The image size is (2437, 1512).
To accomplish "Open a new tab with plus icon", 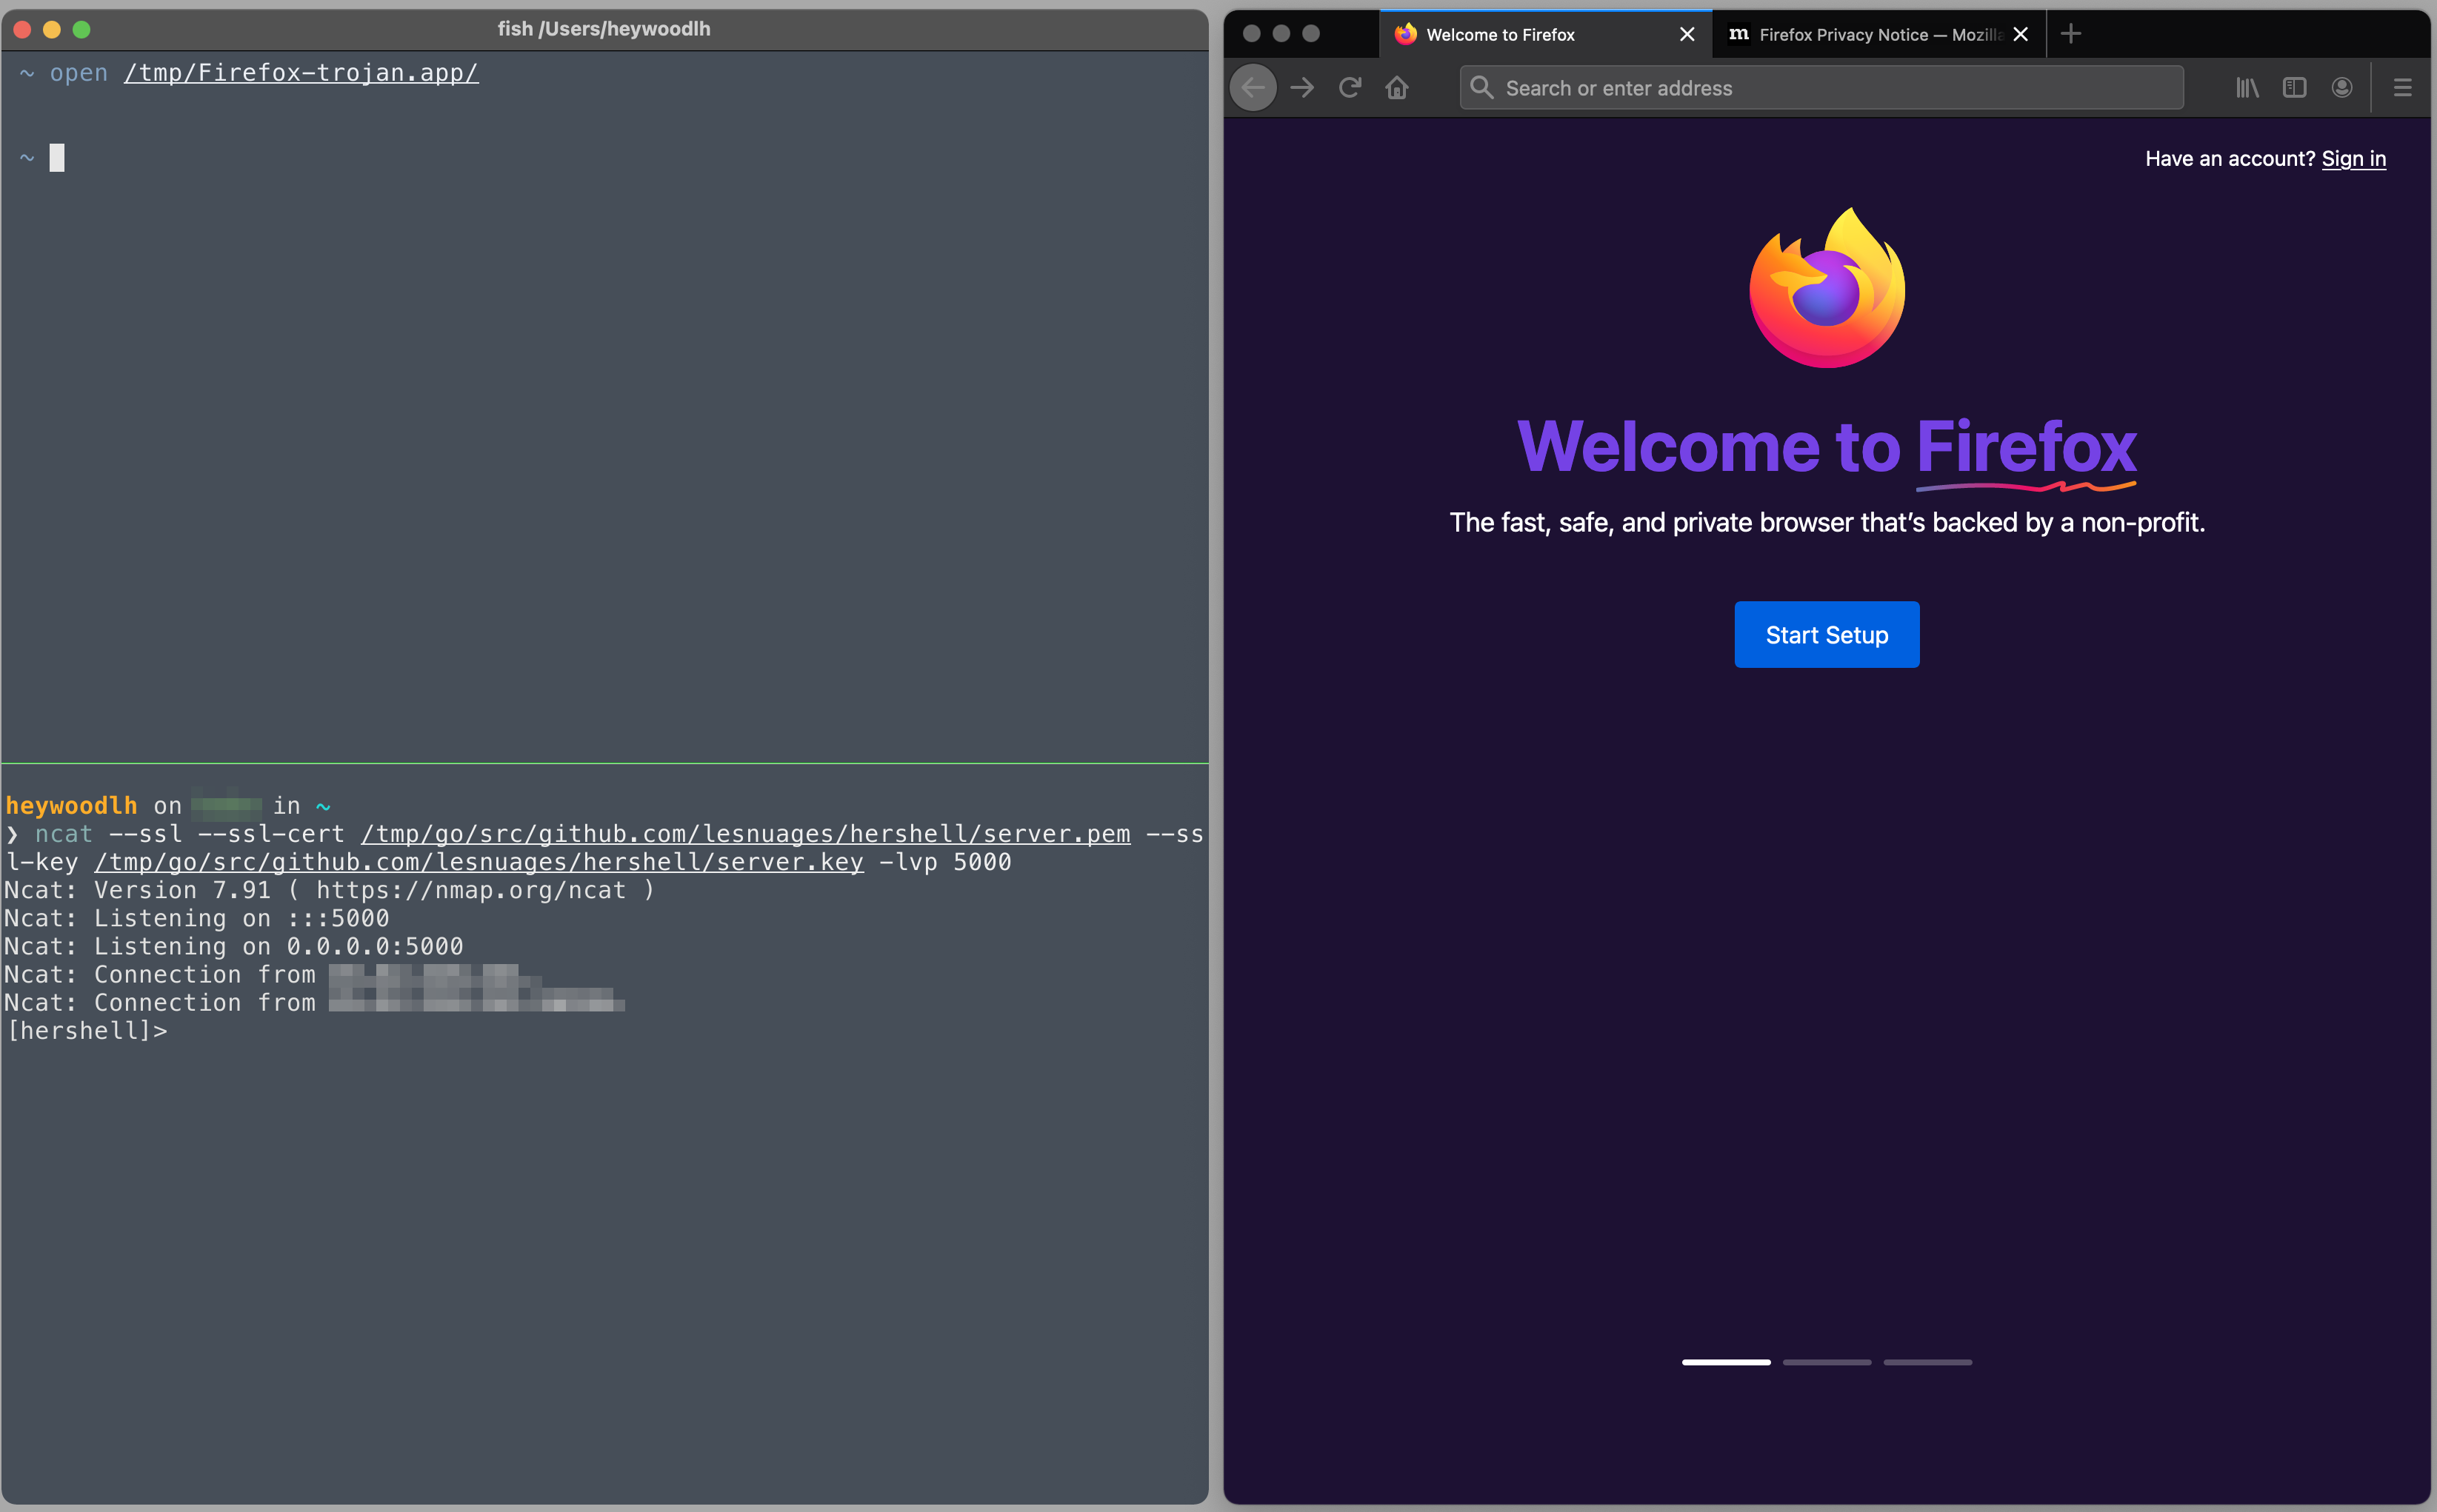I will click(2071, 34).
